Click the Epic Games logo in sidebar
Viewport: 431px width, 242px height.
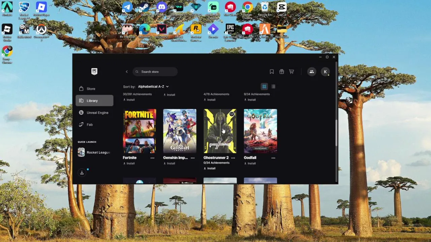point(94,71)
